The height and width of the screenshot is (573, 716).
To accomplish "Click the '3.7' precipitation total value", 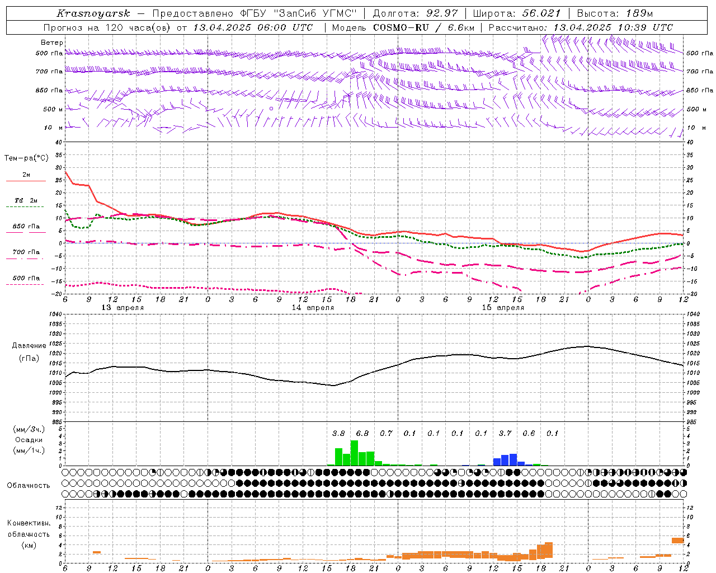I will pyautogui.click(x=505, y=433).
